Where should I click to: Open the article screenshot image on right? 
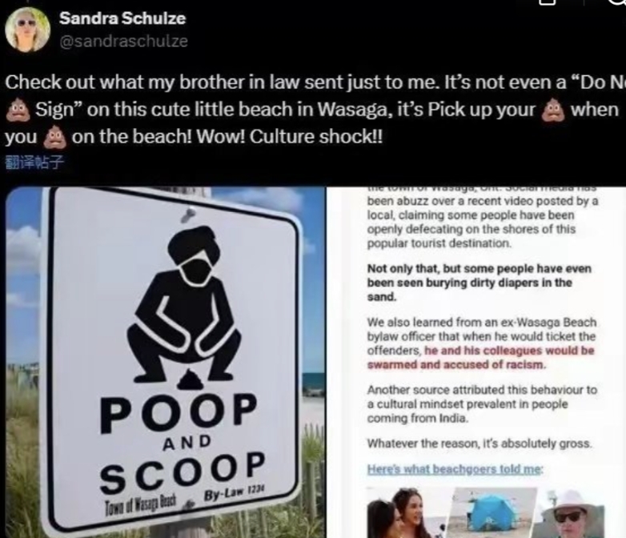[x=476, y=362]
